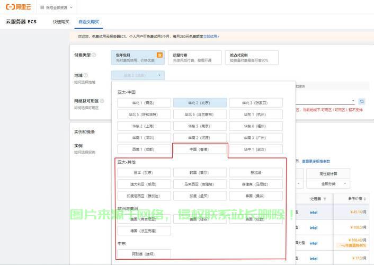The height and width of the screenshot is (265, 374).
Task: Pick 华南3（广州） region option
Action: pos(256,138)
